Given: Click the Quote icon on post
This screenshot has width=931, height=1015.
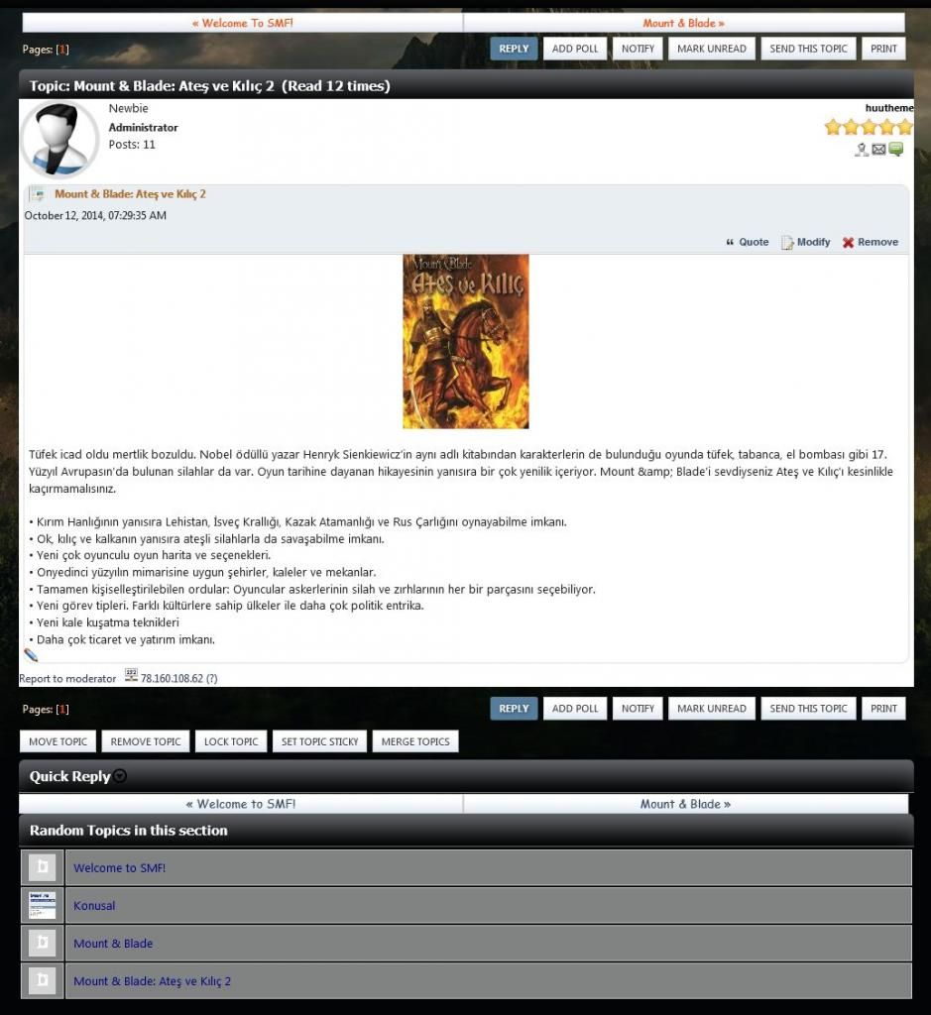Looking at the screenshot, I should 730,242.
